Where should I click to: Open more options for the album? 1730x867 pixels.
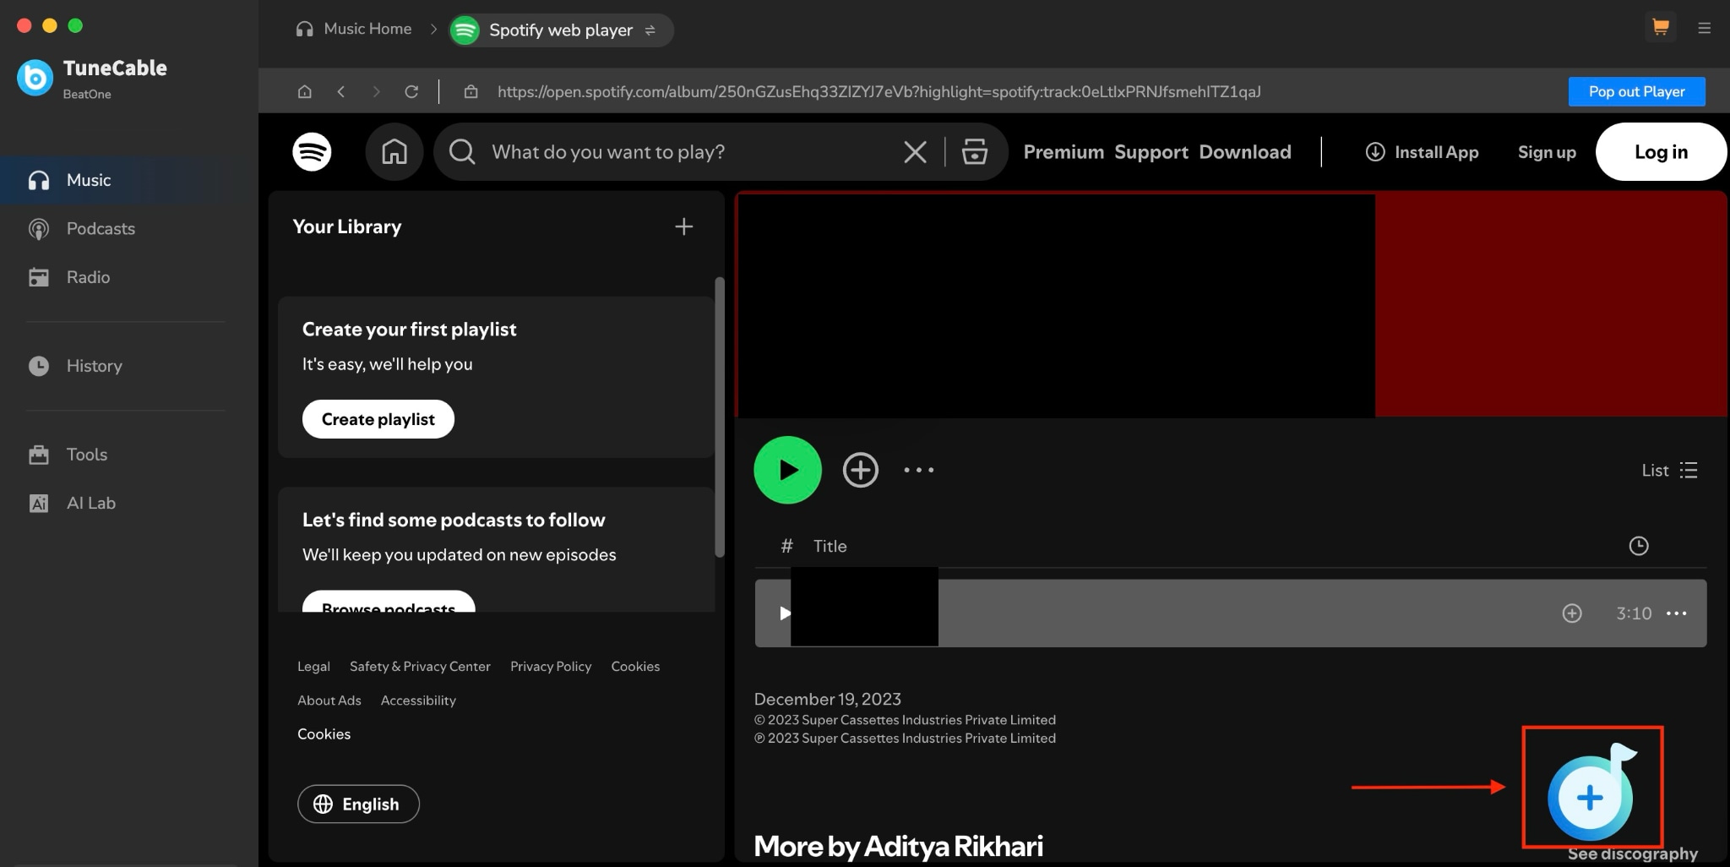point(918,470)
